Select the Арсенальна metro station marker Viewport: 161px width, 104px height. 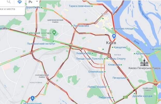(135, 54)
